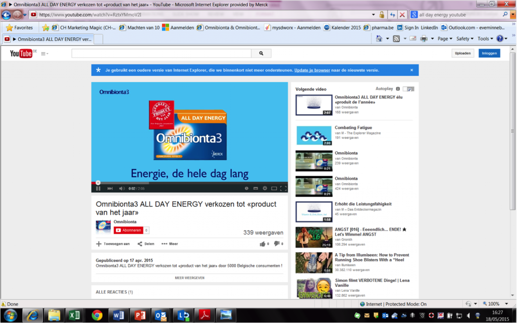Screen dimensions: 517x323
Task: Switch player to theater mode
Action: [274, 188]
